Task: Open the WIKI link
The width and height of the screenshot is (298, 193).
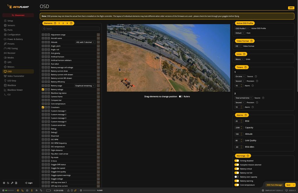Action: coord(291,8)
